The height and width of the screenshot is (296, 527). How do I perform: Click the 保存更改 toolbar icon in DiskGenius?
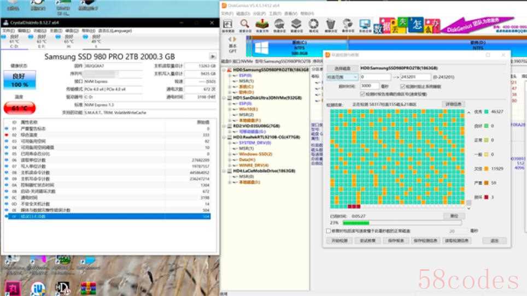(x=228, y=25)
